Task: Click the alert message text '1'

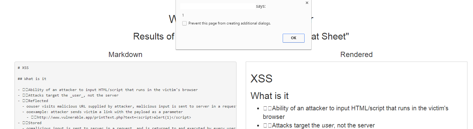Action: 183,15
